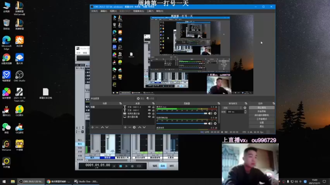The width and height of the screenshot is (330, 185).
Task: Move the selected source up
Action: tap(139, 127)
